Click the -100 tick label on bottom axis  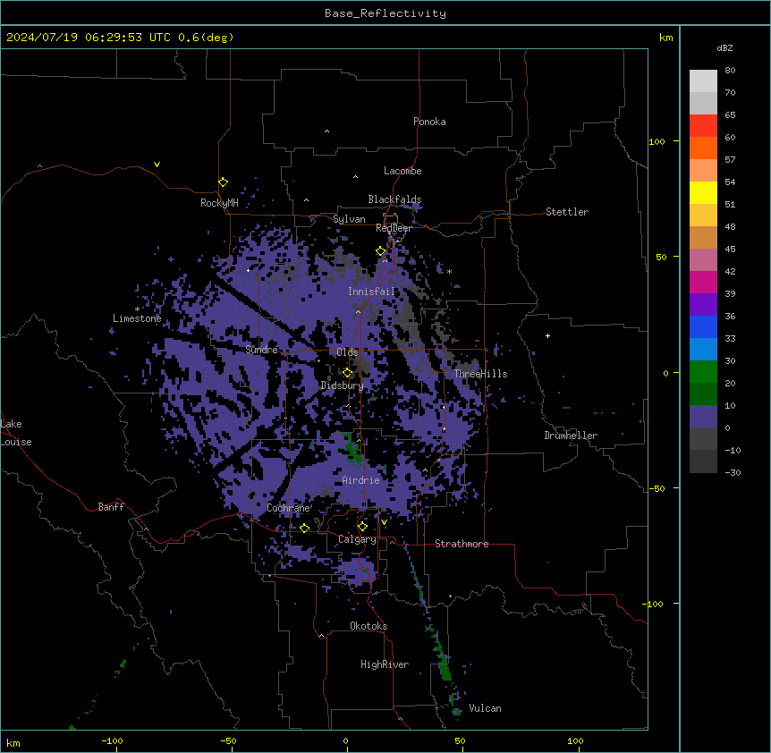click(x=112, y=740)
